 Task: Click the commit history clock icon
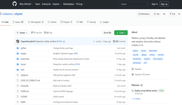[x=114, y=41]
